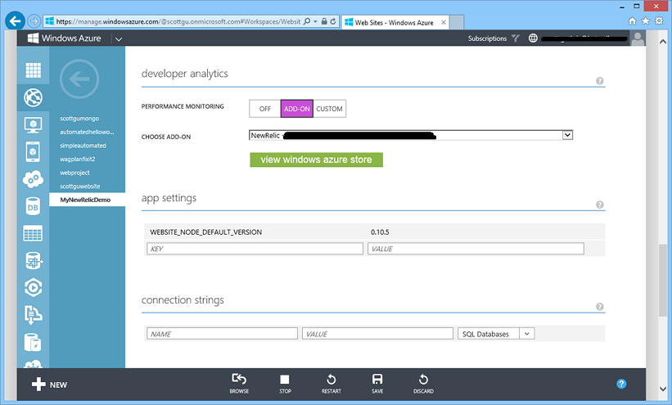
Task: Click view windows azure store button
Action: pos(316,160)
